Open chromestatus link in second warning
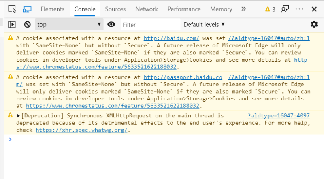The width and height of the screenshot is (324, 179). [113, 106]
